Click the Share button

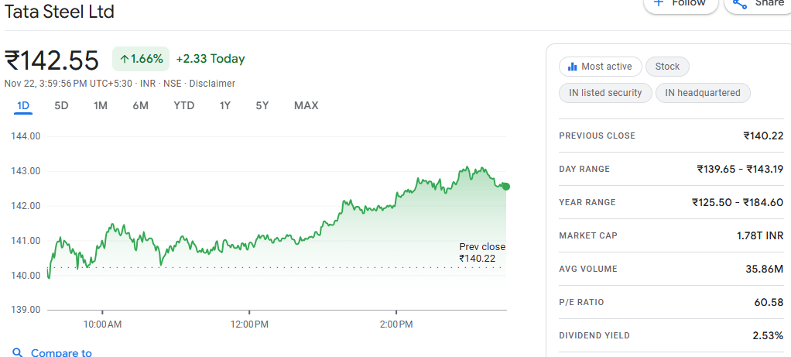coord(757,3)
